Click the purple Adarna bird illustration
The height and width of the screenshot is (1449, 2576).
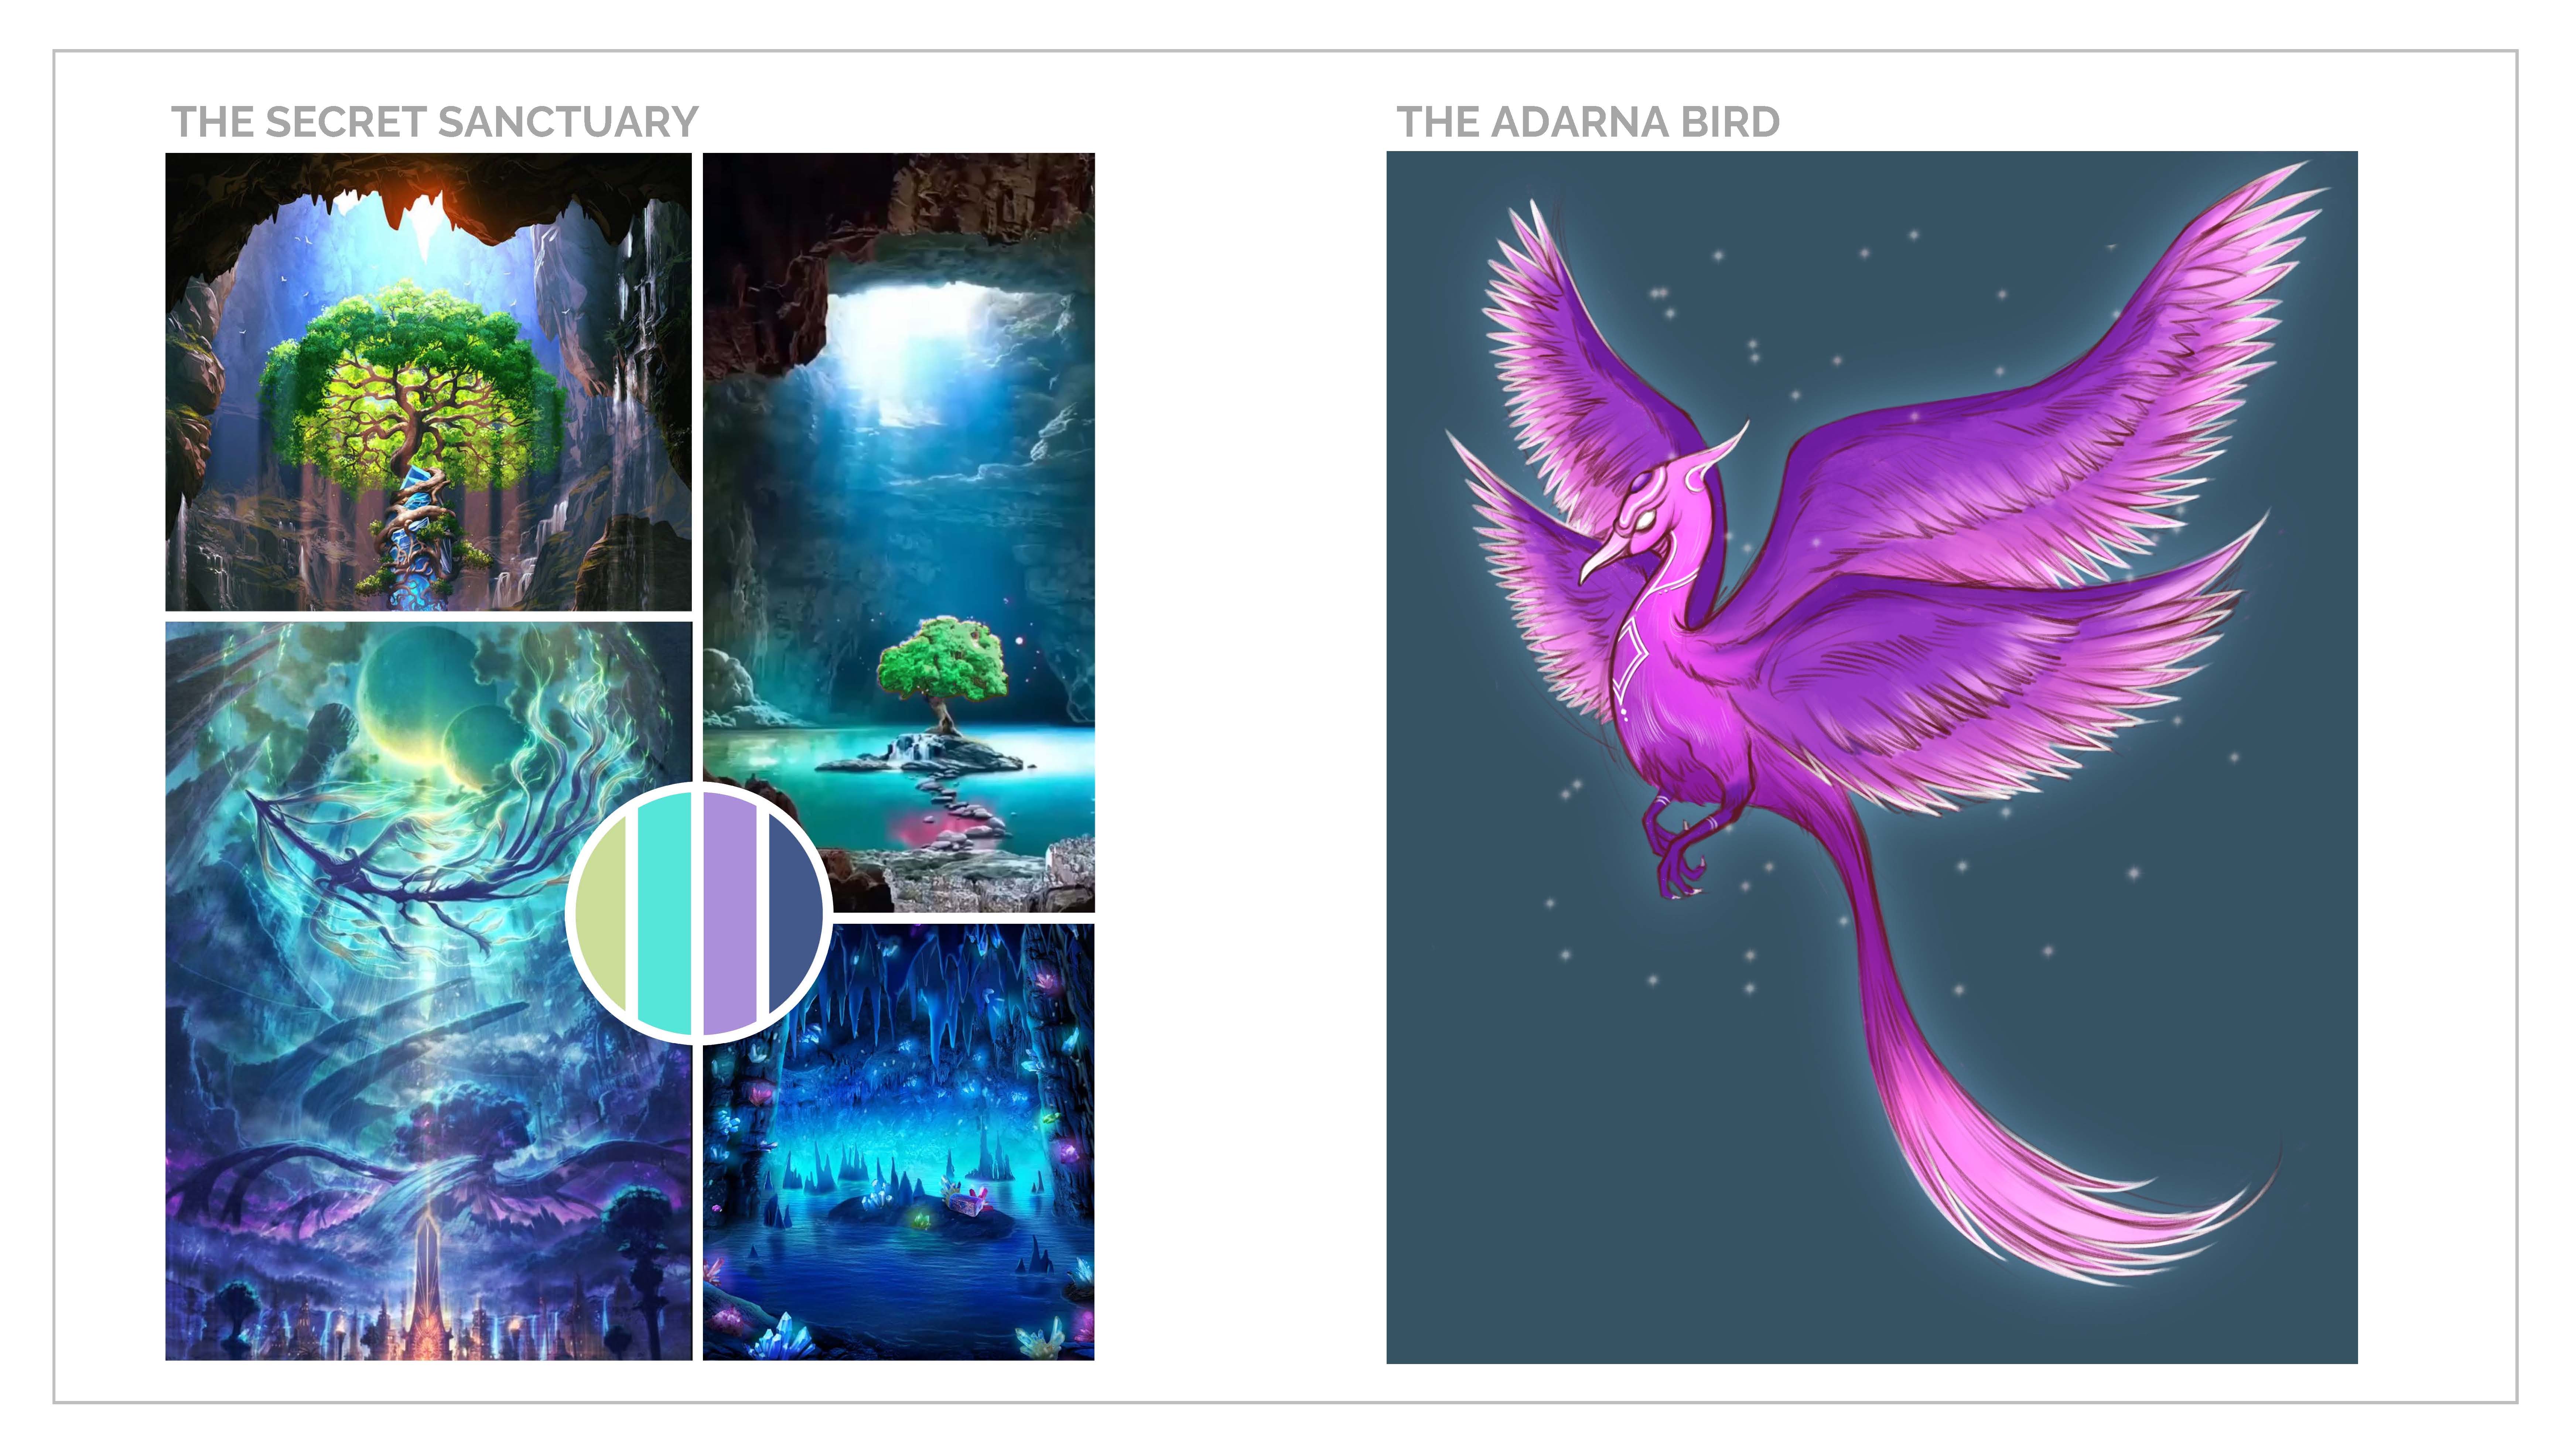click(x=1871, y=757)
